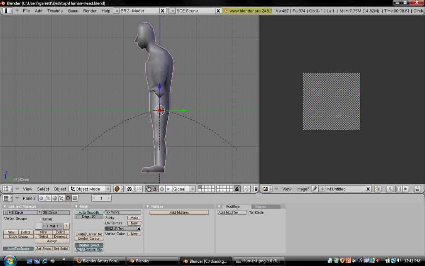Viewport: 425px width, 266px height.
Task: Click the Copy Group button
Action: click(x=18, y=236)
